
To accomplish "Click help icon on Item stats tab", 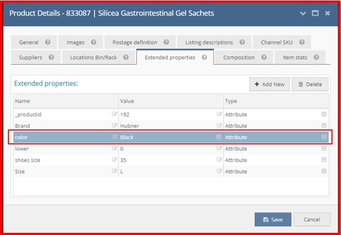I will point(316,57).
